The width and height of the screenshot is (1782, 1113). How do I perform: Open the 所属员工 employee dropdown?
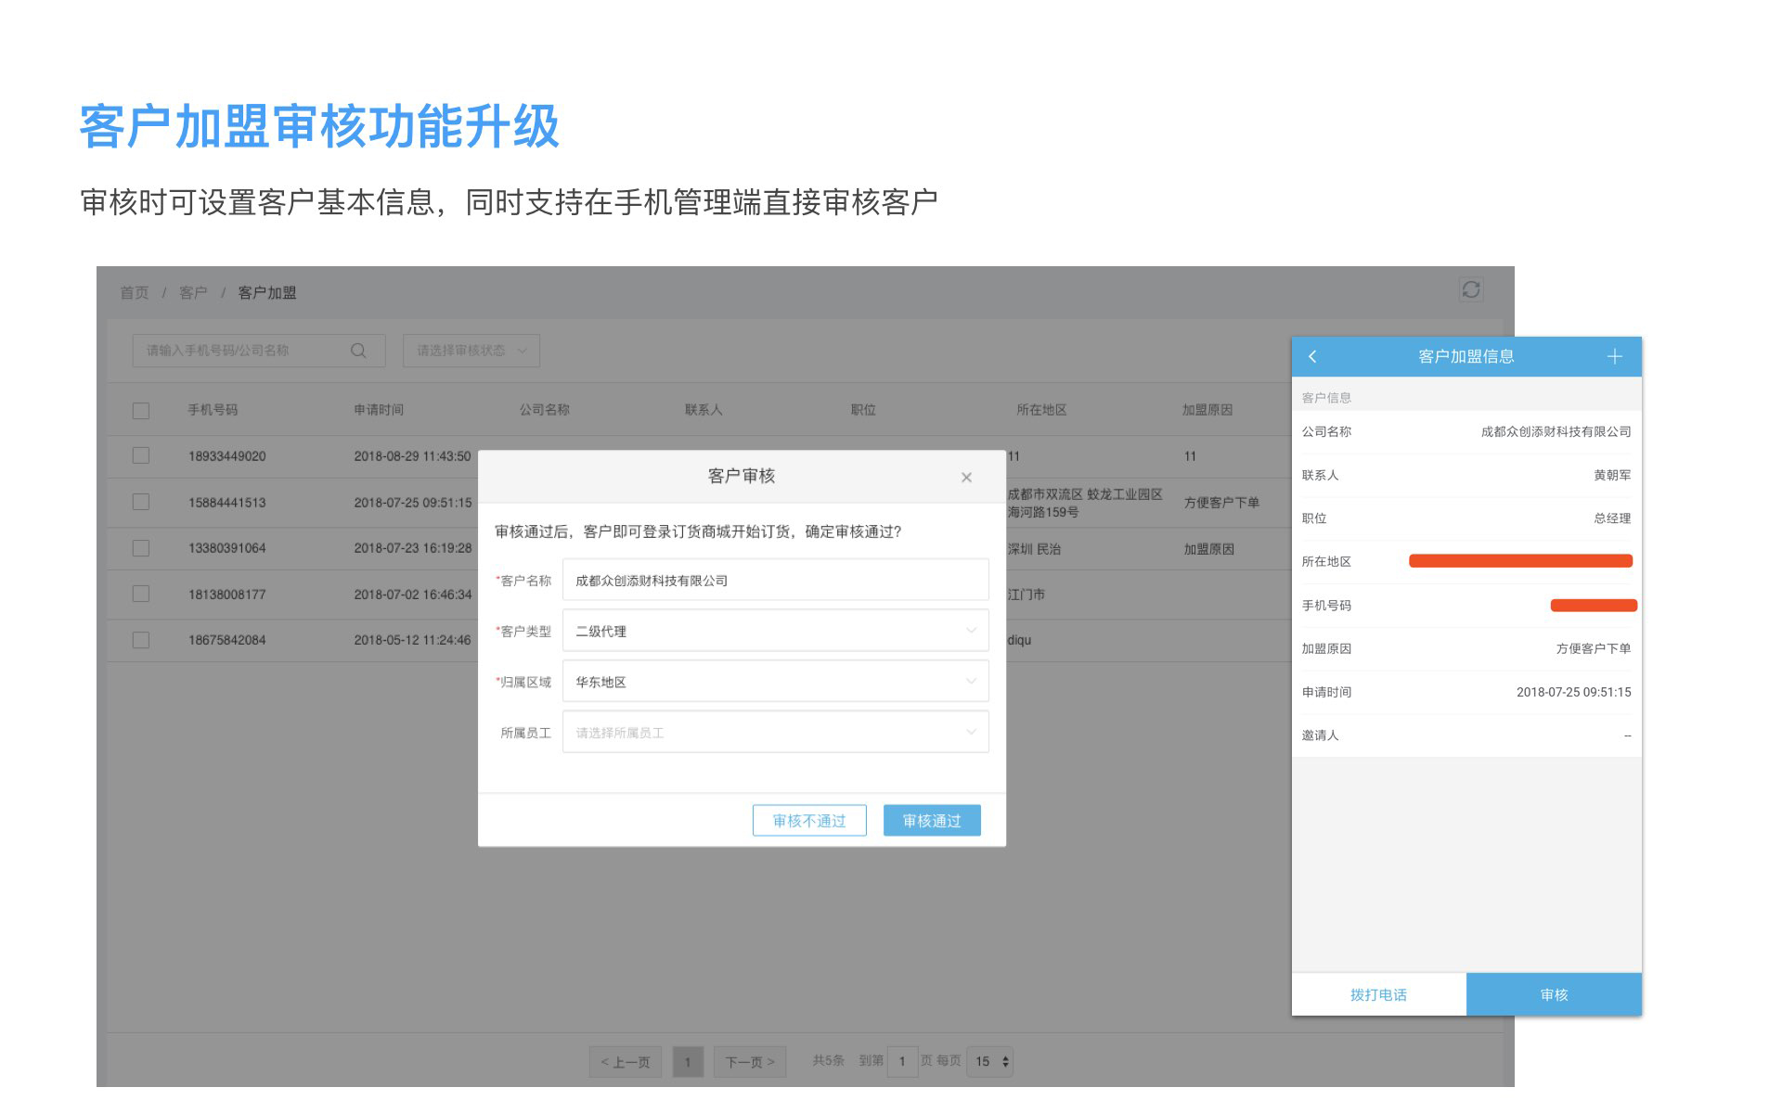click(775, 733)
